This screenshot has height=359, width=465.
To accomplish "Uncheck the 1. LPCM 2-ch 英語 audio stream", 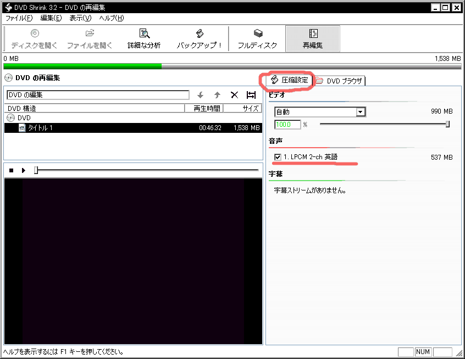I will (278, 157).
